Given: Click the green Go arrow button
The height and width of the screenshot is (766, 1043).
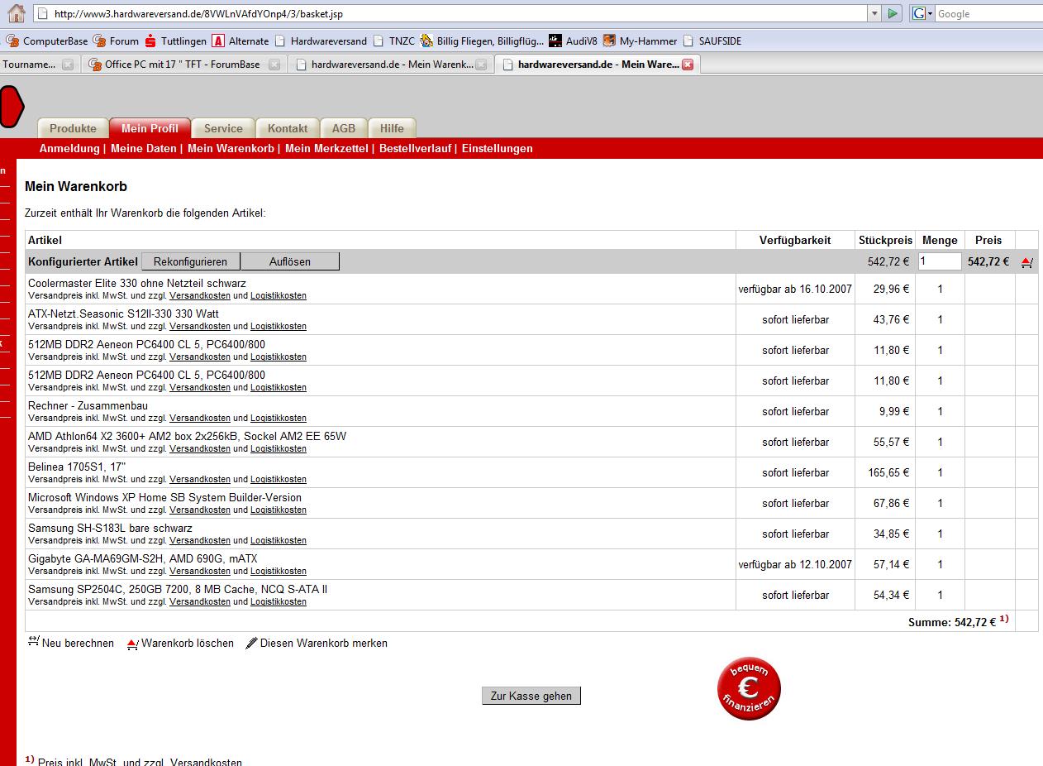Looking at the screenshot, I should (893, 13).
